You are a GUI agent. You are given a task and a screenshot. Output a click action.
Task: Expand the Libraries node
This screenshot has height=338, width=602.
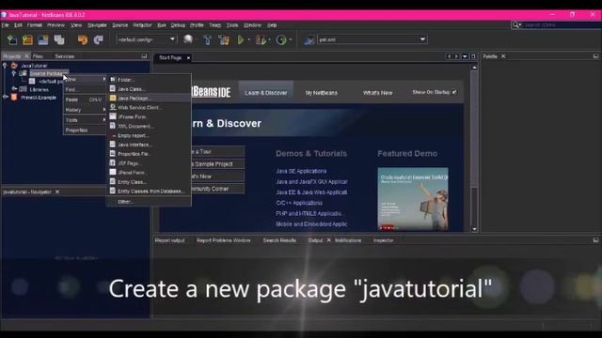tap(14, 89)
